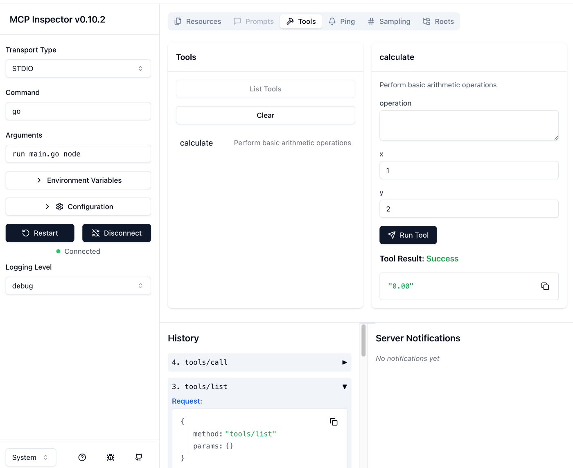573x468 pixels.
Task: Click the Restart button
Action: (x=40, y=233)
